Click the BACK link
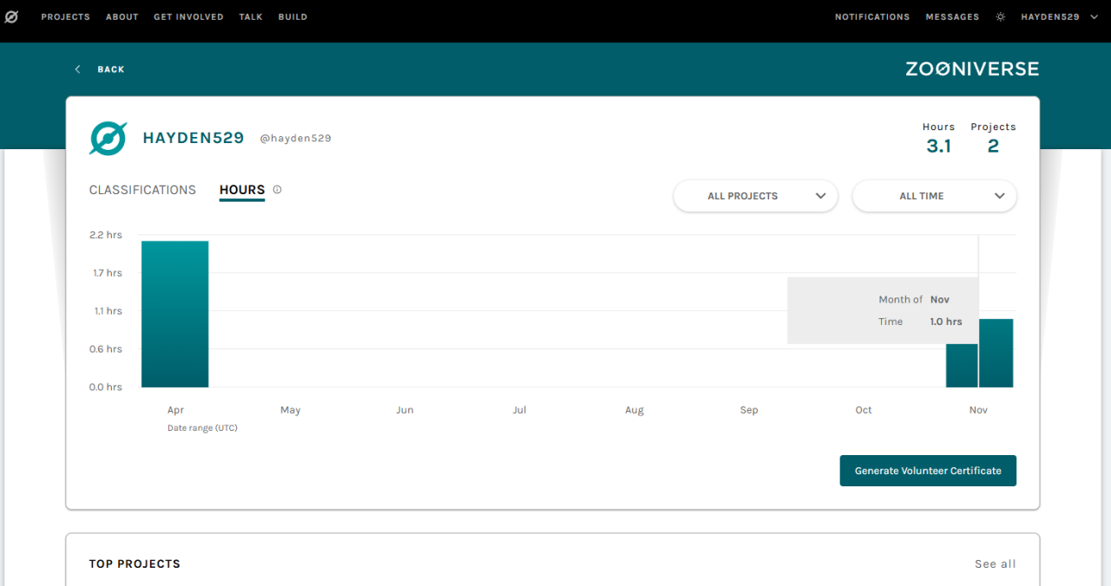Screen dimensions: 1111x586 (x=110, y=69)
